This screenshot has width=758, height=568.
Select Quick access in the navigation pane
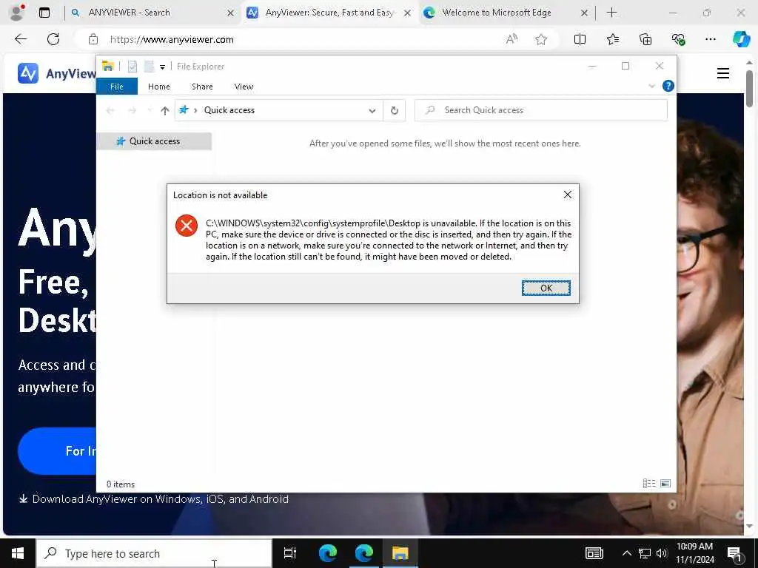click(x=154, y=141)
